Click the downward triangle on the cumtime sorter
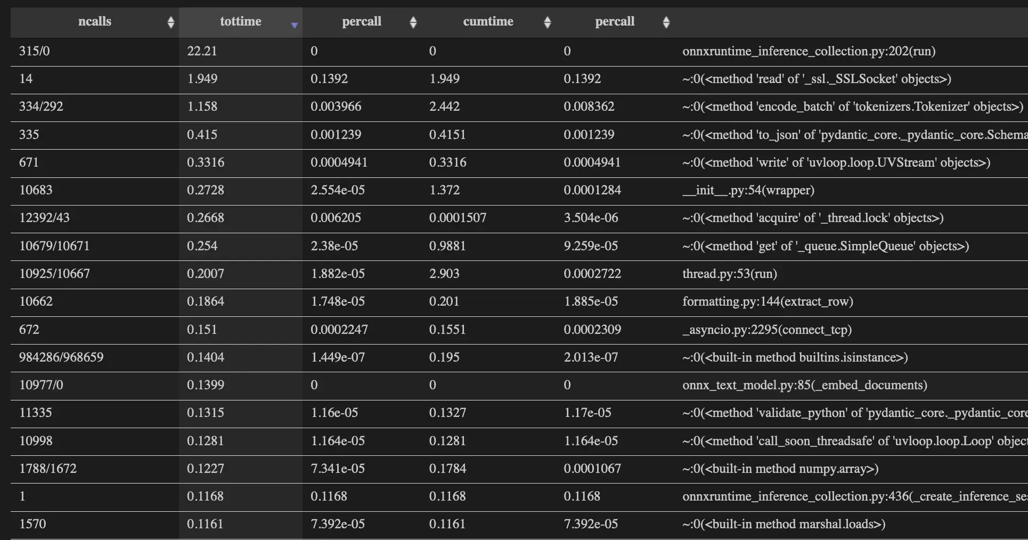1028x540 pixels. pyautogui.click(x=548, y=25)
